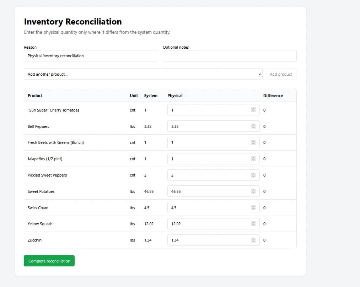Image resolution: width=360 pixels, height=287 pixels.
Task: Click the Bell Peppers product name
Action: (38, 126)
